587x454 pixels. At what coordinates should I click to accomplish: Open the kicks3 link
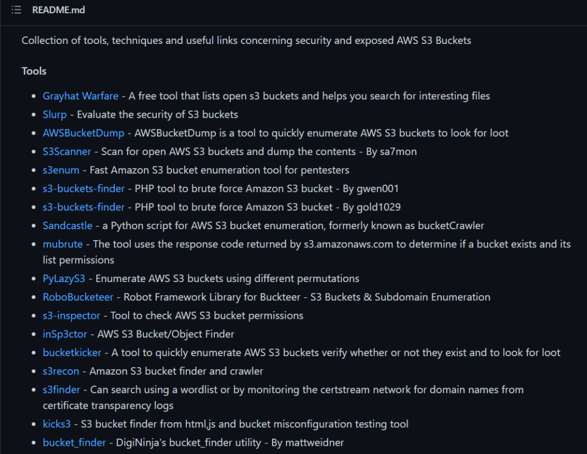click(57, 424)
